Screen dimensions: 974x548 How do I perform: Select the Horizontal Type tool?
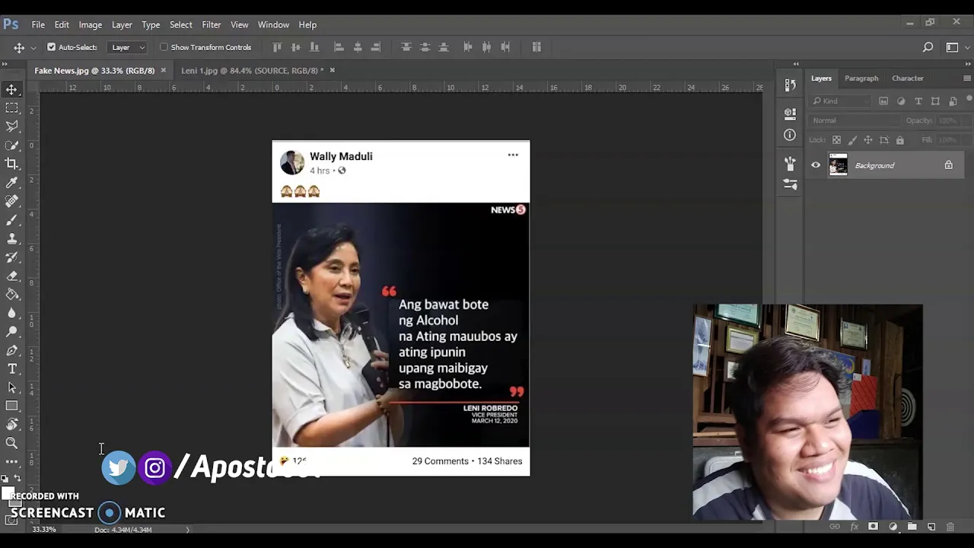12,369
